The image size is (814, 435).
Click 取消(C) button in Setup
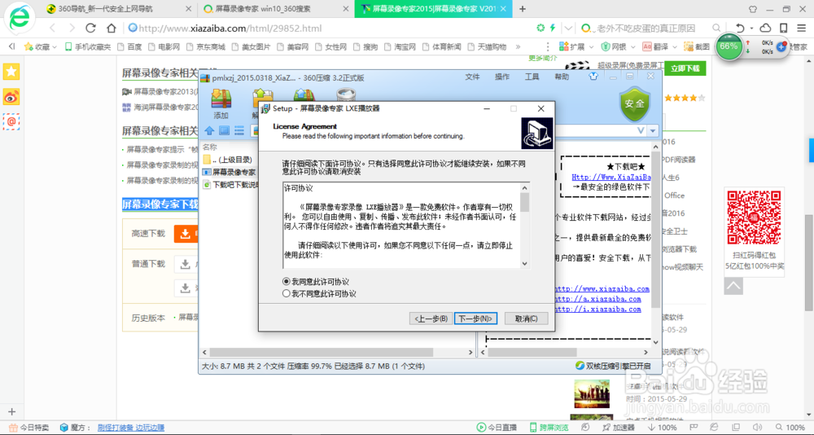pyautogui.click(x=526, y=319)
